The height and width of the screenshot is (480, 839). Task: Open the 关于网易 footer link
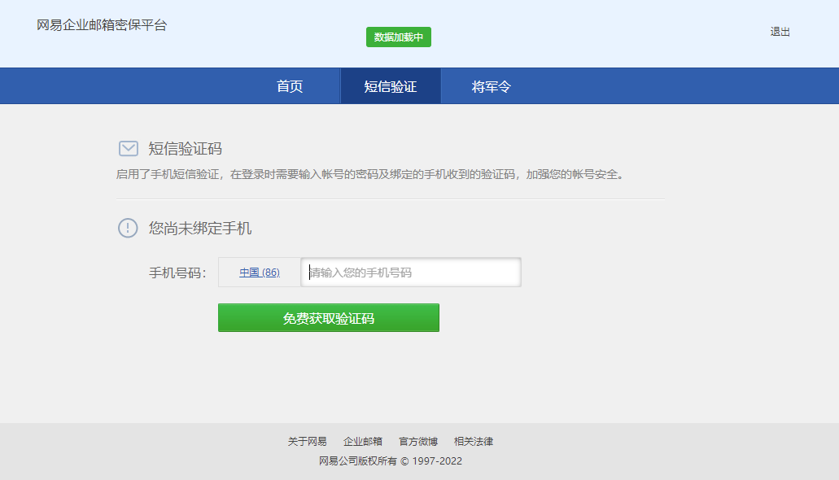pos(307,442)
